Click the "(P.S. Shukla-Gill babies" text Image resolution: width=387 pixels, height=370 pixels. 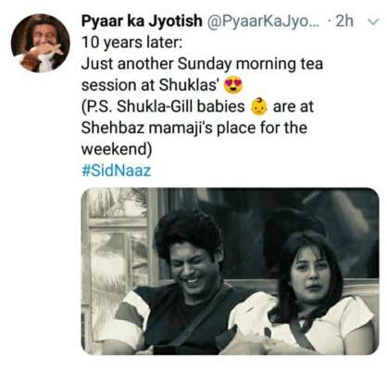[163, 107]
